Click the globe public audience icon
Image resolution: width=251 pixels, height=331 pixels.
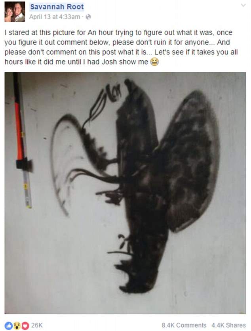(x=89, y=17)
